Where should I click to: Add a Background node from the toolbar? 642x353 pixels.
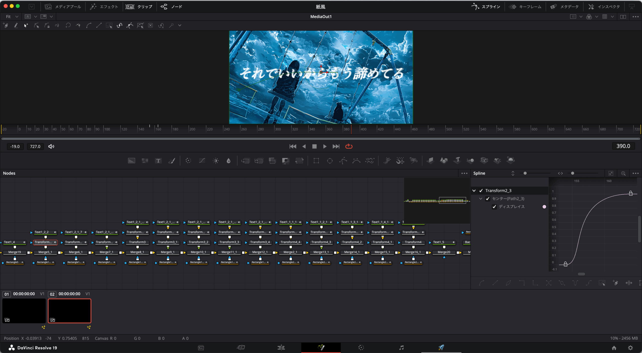pyautogui.click(x=131, y=161)
